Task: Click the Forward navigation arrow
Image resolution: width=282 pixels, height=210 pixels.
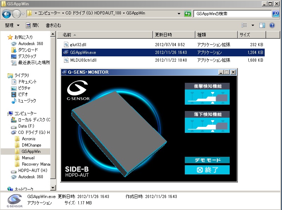Action: pyautogui.click(x=16, y=14)
